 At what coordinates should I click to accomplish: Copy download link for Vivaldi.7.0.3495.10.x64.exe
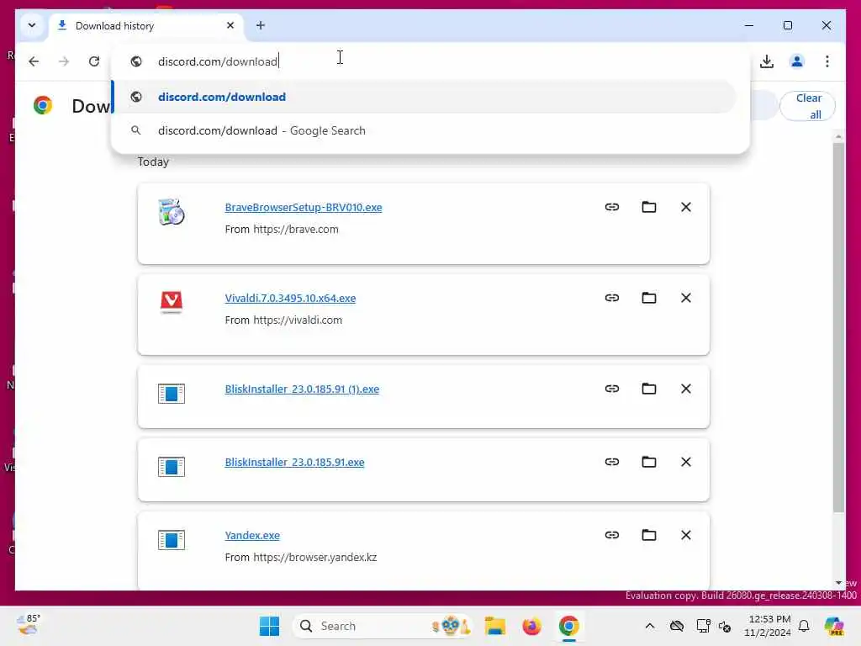[x=612, y=298]
